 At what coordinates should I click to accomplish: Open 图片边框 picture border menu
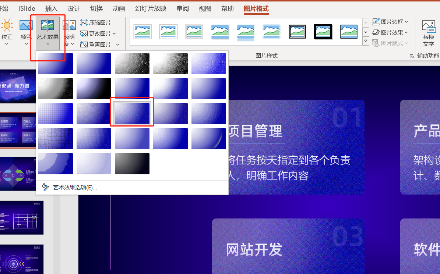[x=390, y=22]
